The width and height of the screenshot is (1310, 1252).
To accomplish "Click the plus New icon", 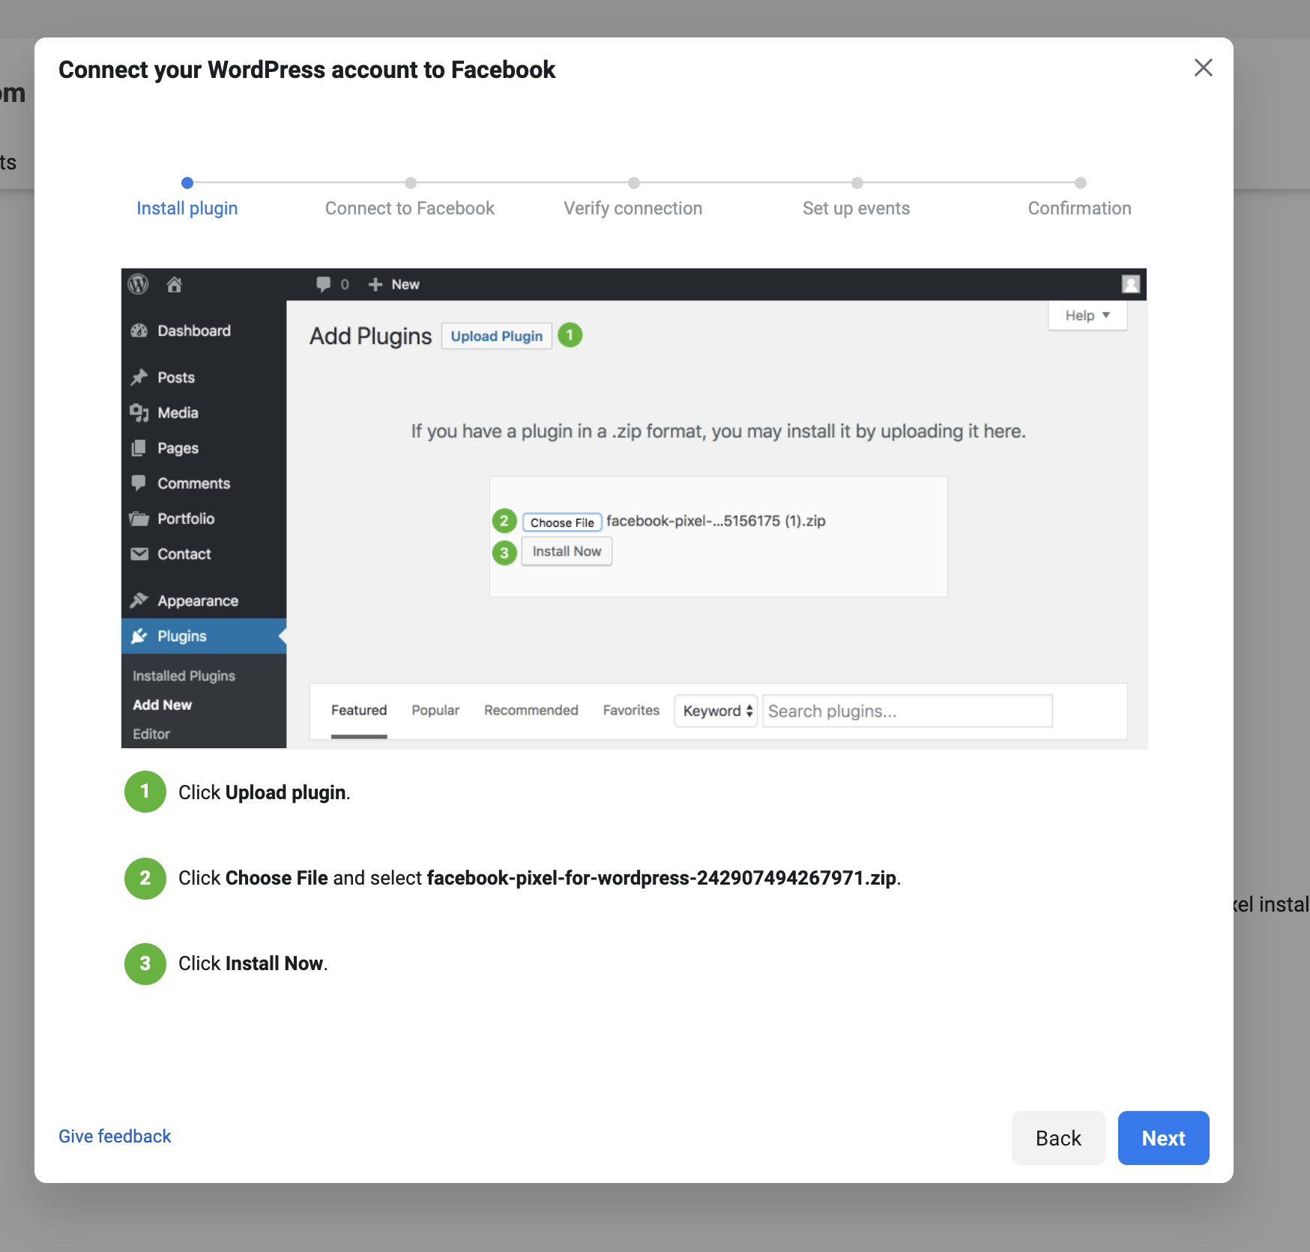I will pos(375,285).
